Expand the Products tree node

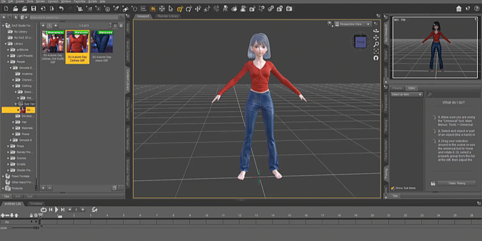point(3,188)
